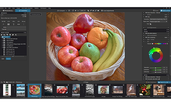Open the Aspect ratio dropdown

click(158, 21)
